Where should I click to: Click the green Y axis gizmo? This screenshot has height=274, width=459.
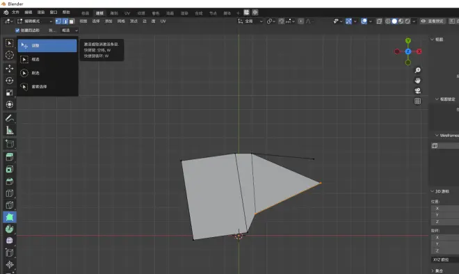pyautogui.click(x=408, y=40)
